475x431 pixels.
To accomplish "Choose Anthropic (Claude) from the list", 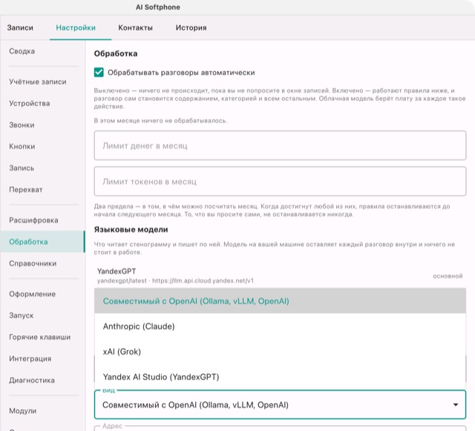I will point(280,326).
